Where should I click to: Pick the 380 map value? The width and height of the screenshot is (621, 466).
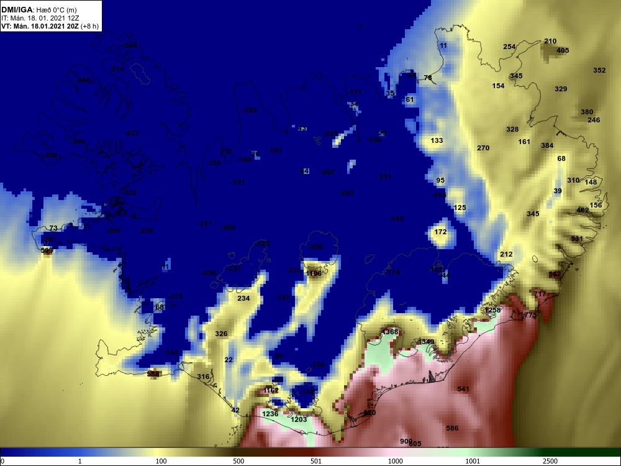coord(587,112)
